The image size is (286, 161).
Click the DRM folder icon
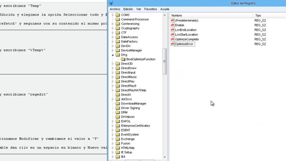118,112
